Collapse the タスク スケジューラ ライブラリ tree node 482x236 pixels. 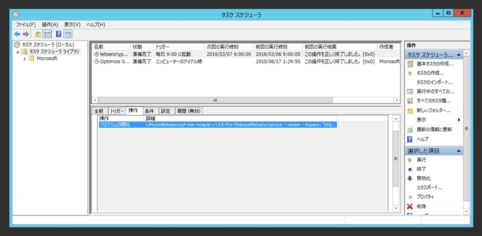[17, 52]
